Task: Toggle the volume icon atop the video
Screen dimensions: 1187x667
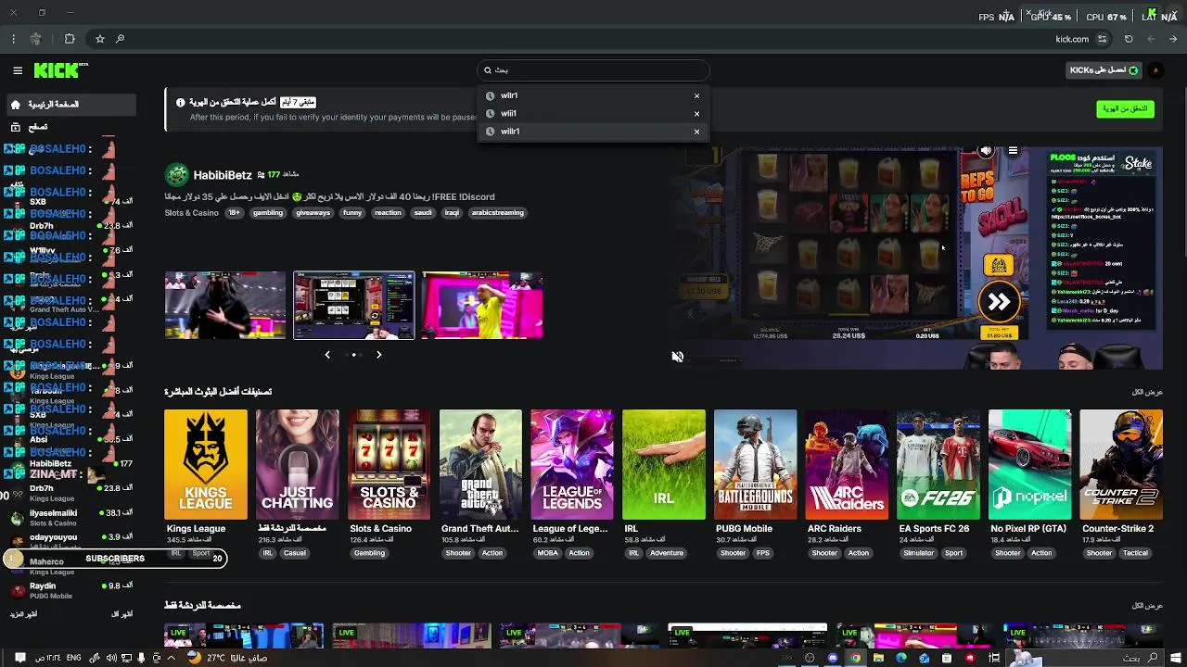Action: pyautogui.click(x=986, y=151)
